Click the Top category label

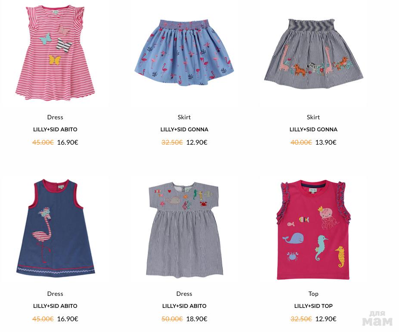313,294
